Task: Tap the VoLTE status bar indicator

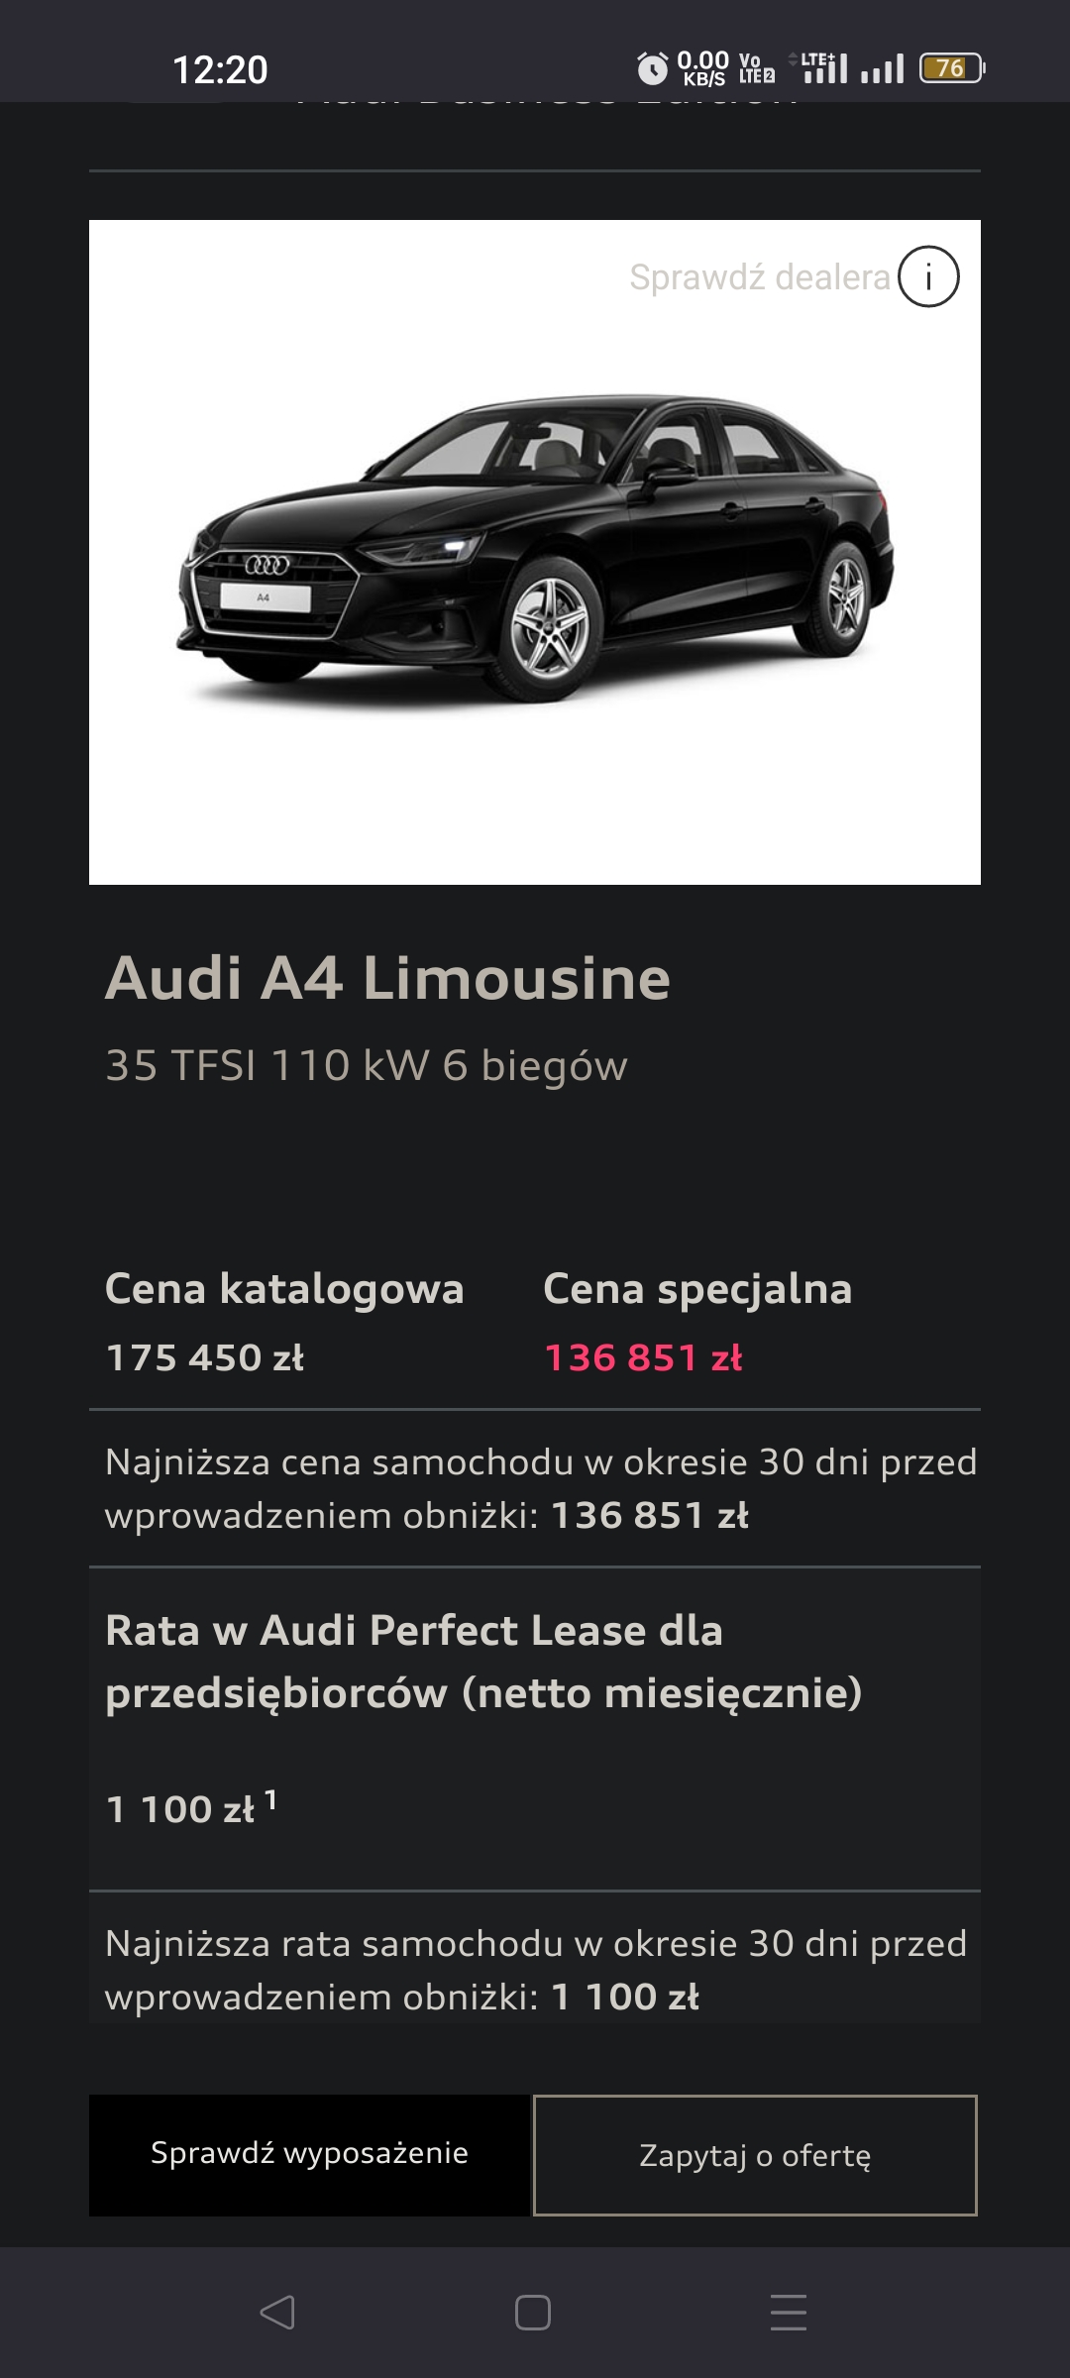Action: click(757, 68)
